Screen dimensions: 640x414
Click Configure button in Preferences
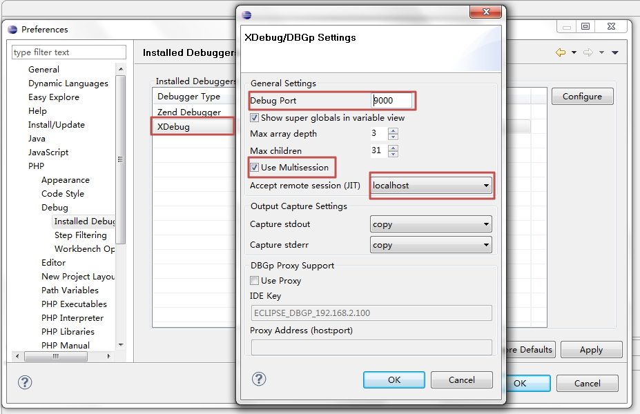[583, 97]
